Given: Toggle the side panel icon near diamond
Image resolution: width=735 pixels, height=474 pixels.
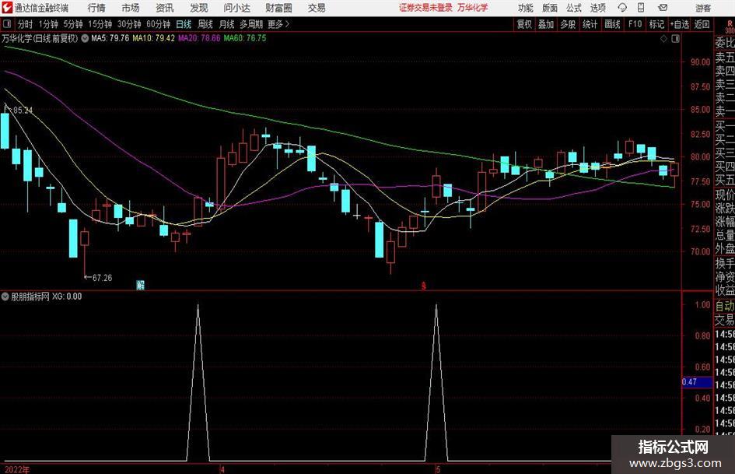Looking at the screenshot, I should [675, 39].
